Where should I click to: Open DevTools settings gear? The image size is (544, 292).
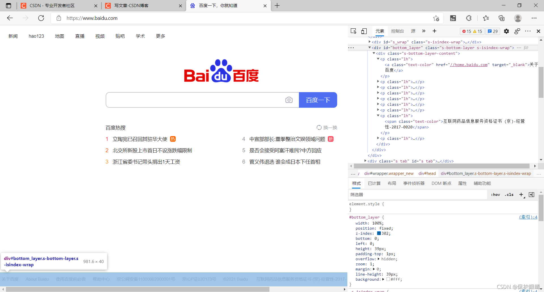click(507, 31)
